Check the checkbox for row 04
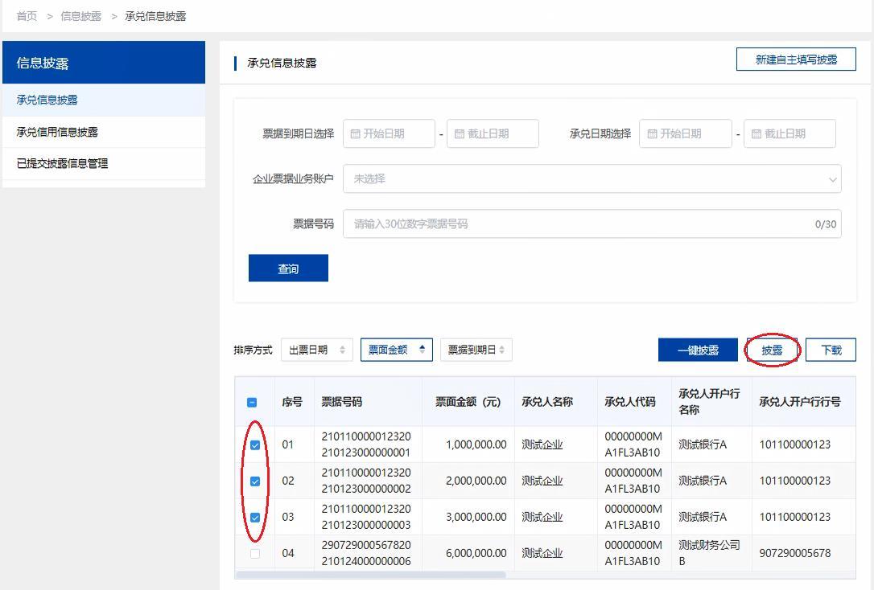The image size is (874, 590). coord(255,552)
